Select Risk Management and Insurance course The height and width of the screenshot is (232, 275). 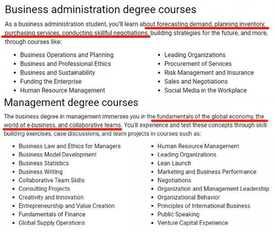tap(209, 73)
